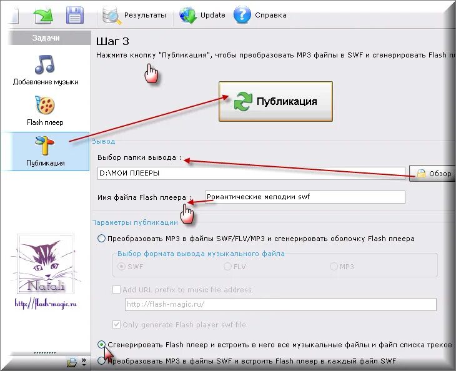Click the Flash player file name field

coord(305,197)
